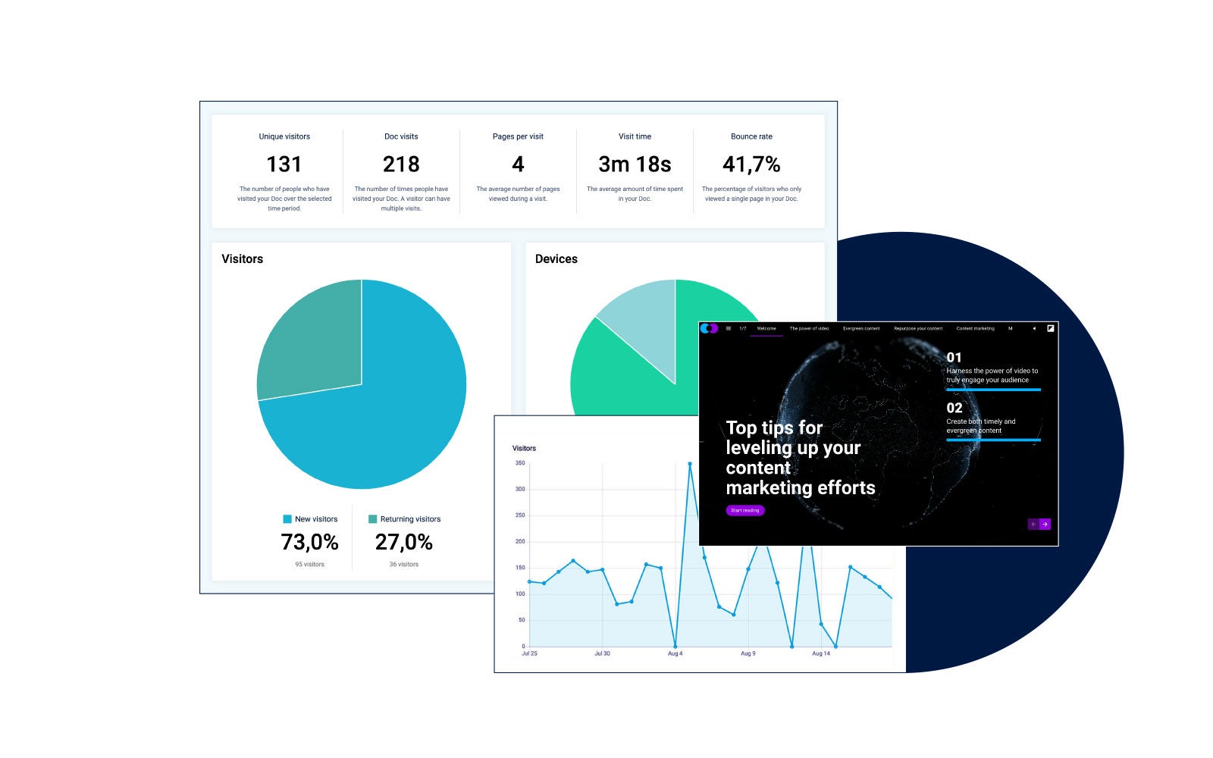1213x758 pixels.
Task: Click the New visitors legend square
Action: pyautogui.click(x=287, y=519)
